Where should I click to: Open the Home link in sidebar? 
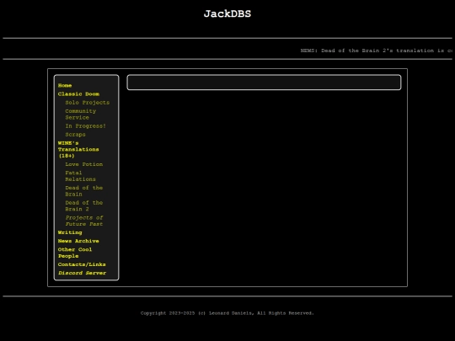click(x=65, y=85)
